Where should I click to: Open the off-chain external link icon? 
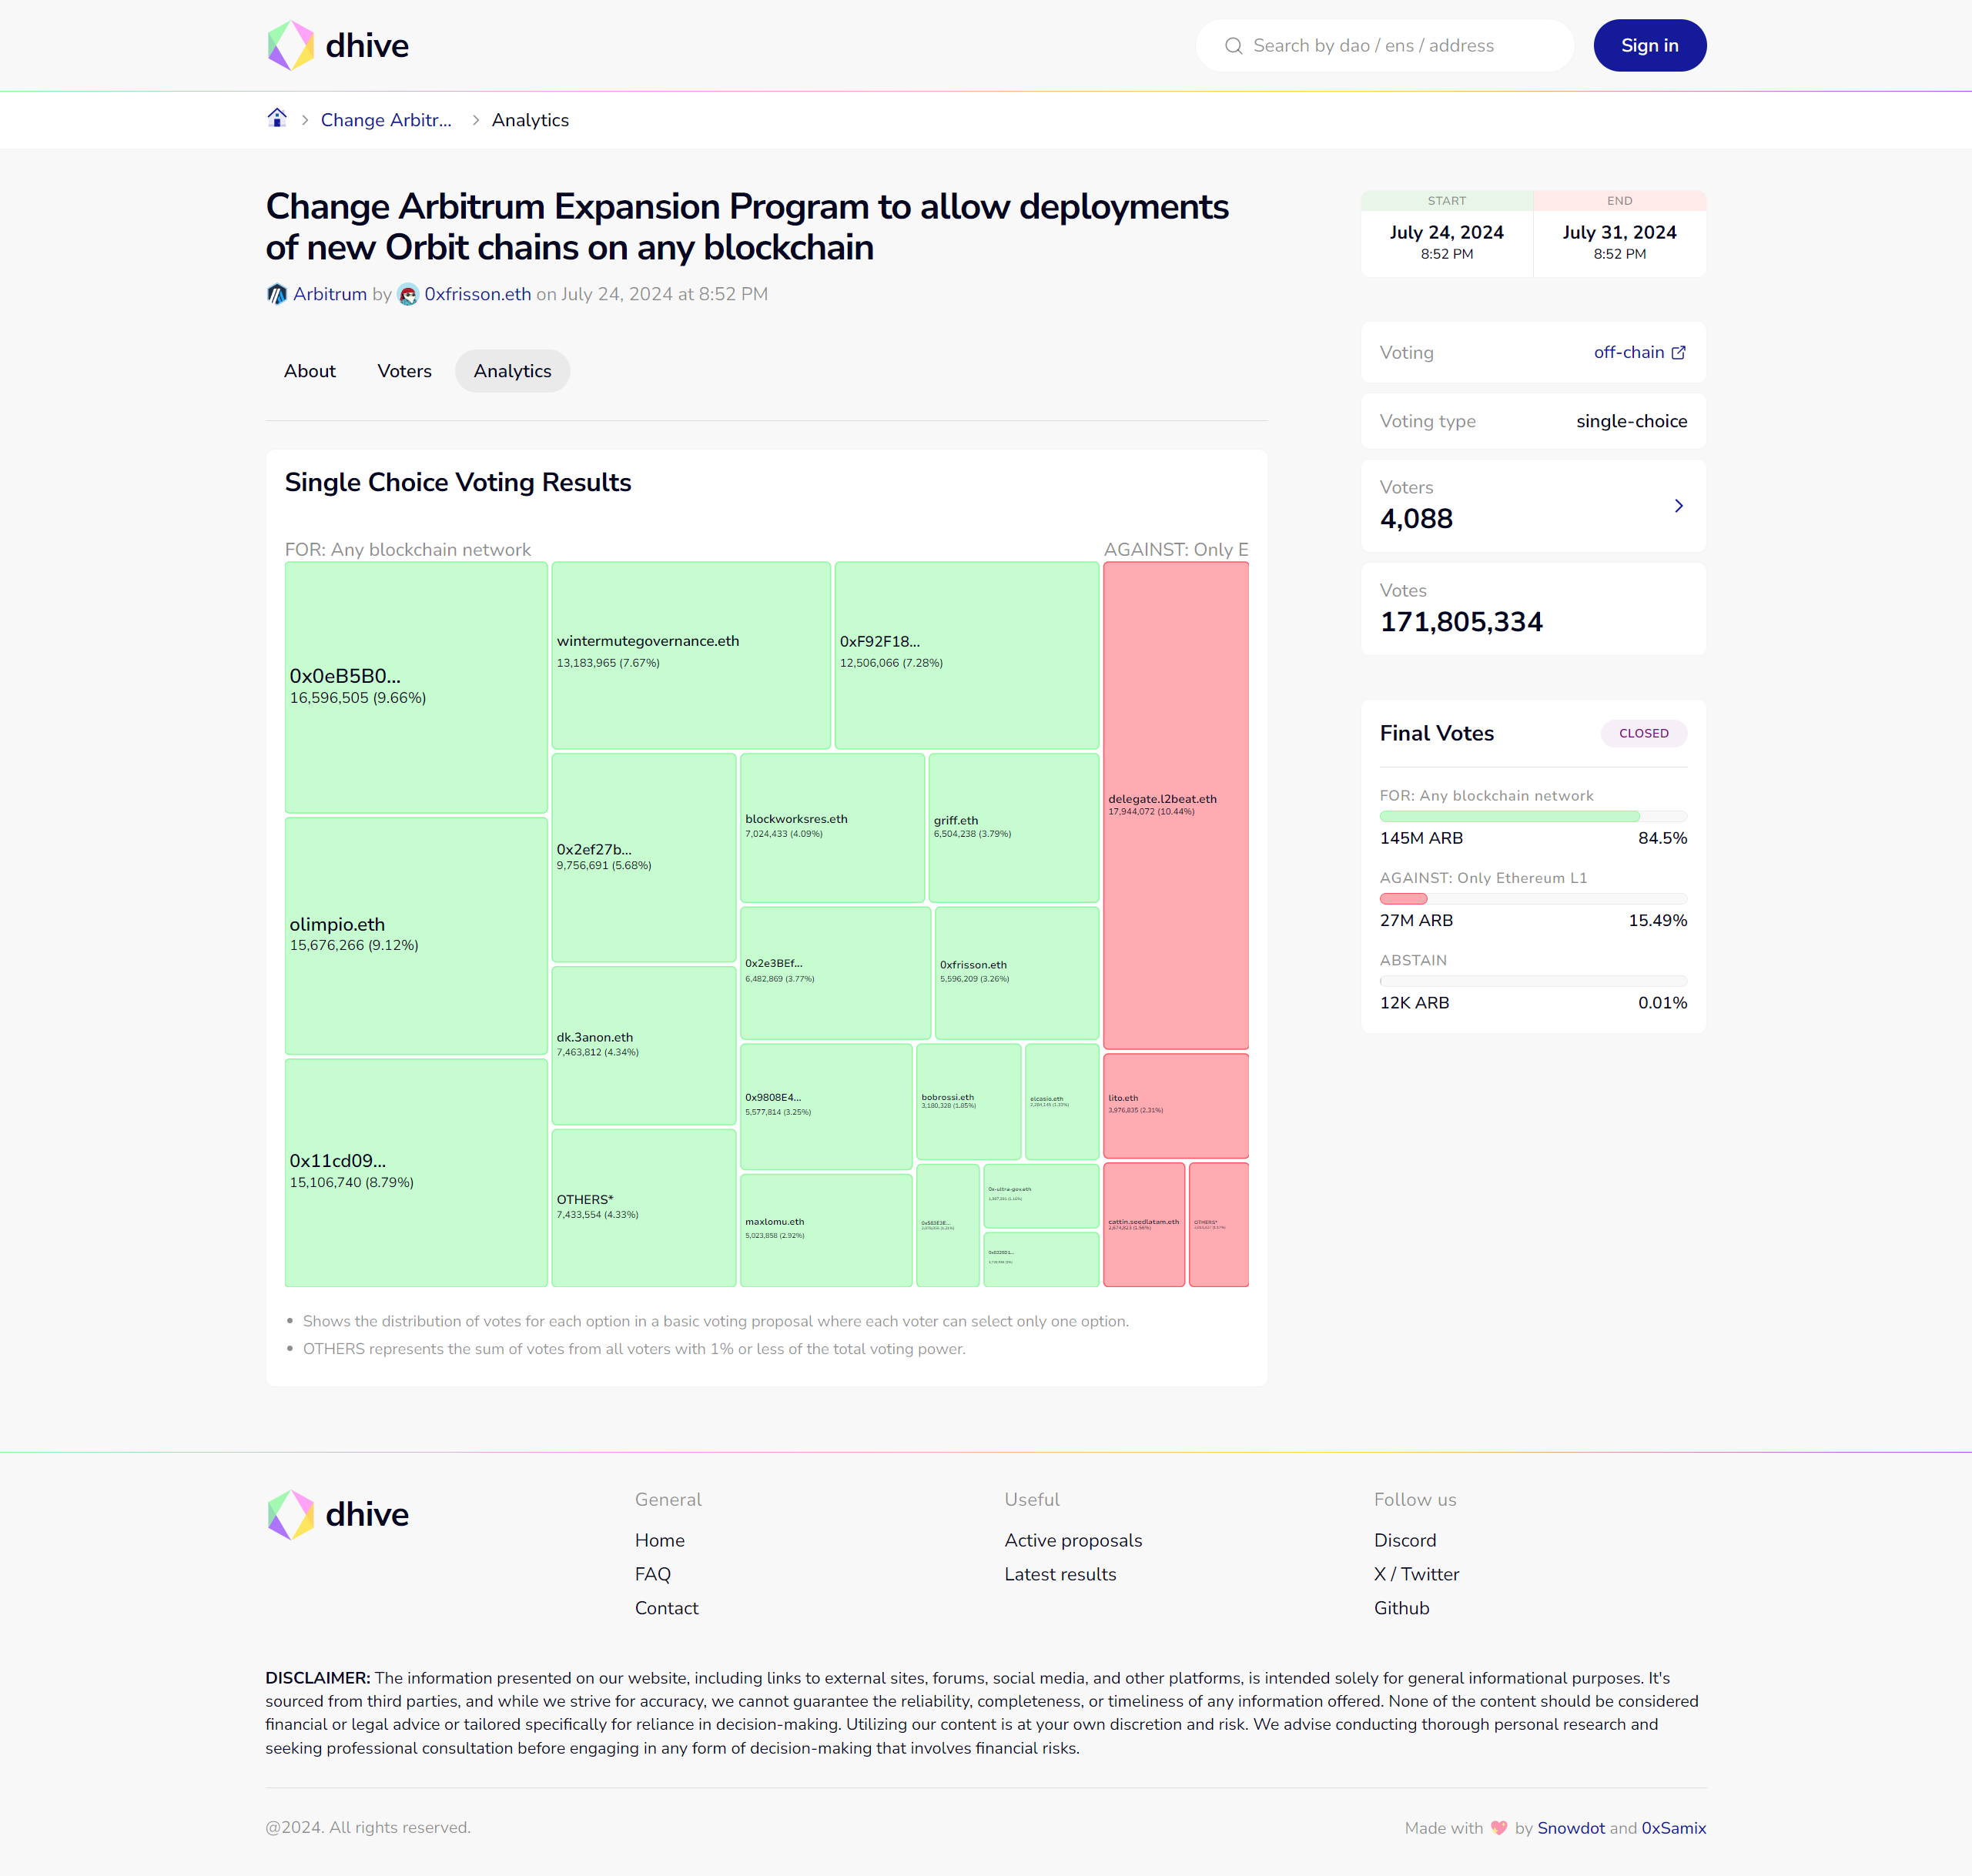pos(1679,352)
